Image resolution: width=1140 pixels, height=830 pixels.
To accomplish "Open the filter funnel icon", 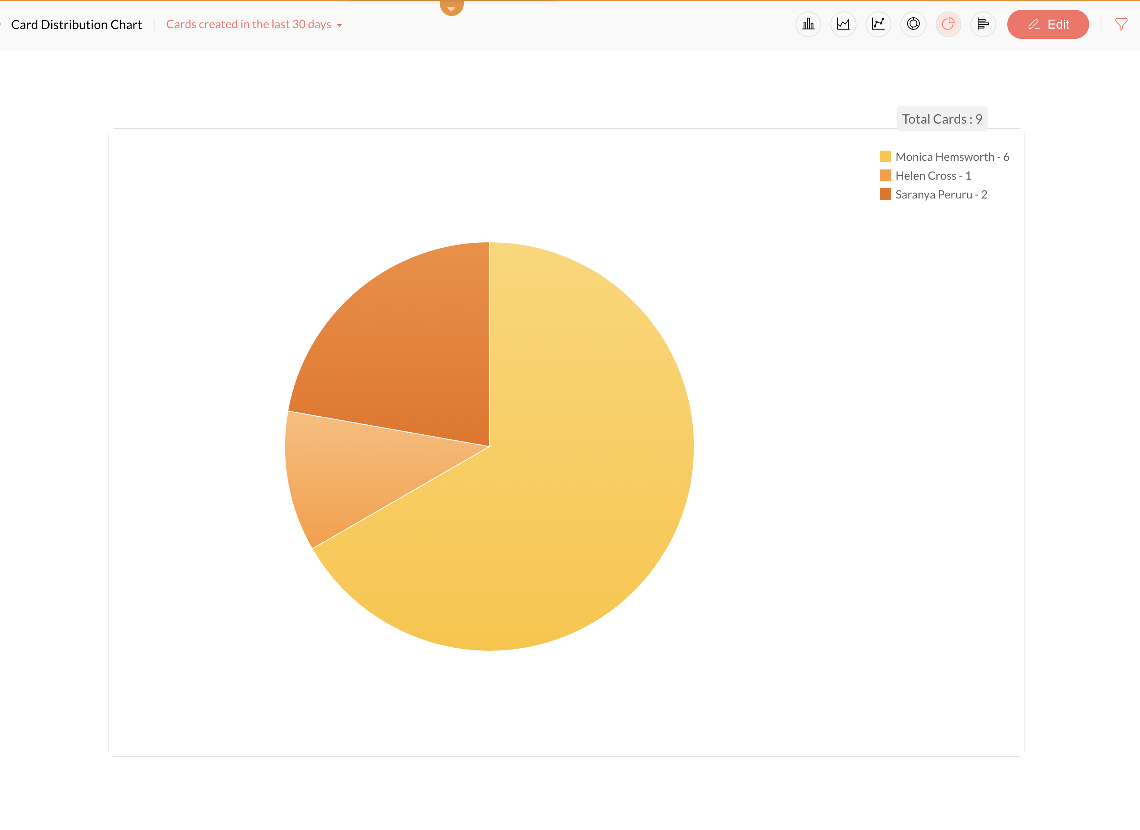I will [1121, 24].
